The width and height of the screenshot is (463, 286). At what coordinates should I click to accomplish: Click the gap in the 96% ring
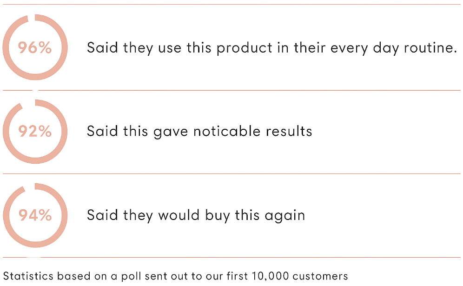click(x=32, y=18)
